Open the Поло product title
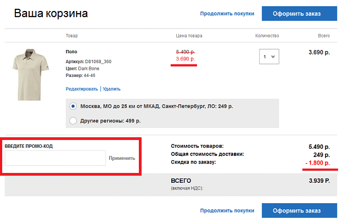 (71, 52)
